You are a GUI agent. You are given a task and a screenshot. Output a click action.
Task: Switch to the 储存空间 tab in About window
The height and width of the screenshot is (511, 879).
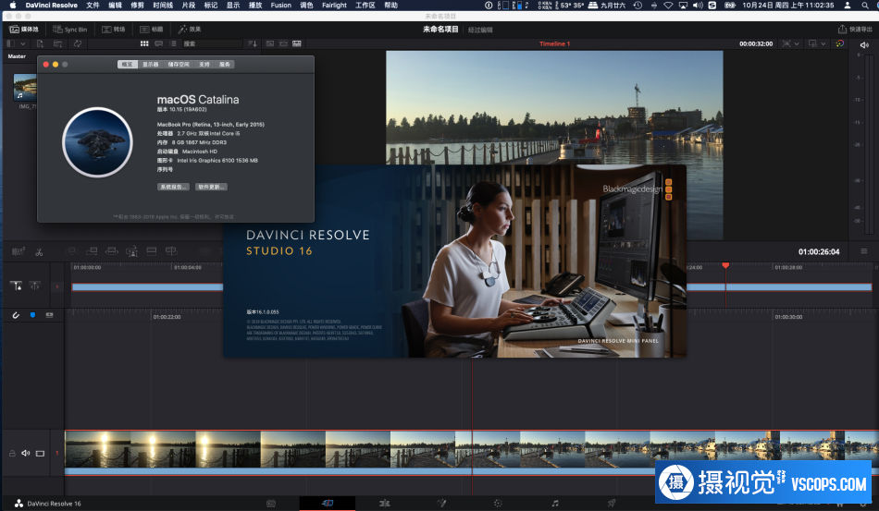(x=179, y=65)
